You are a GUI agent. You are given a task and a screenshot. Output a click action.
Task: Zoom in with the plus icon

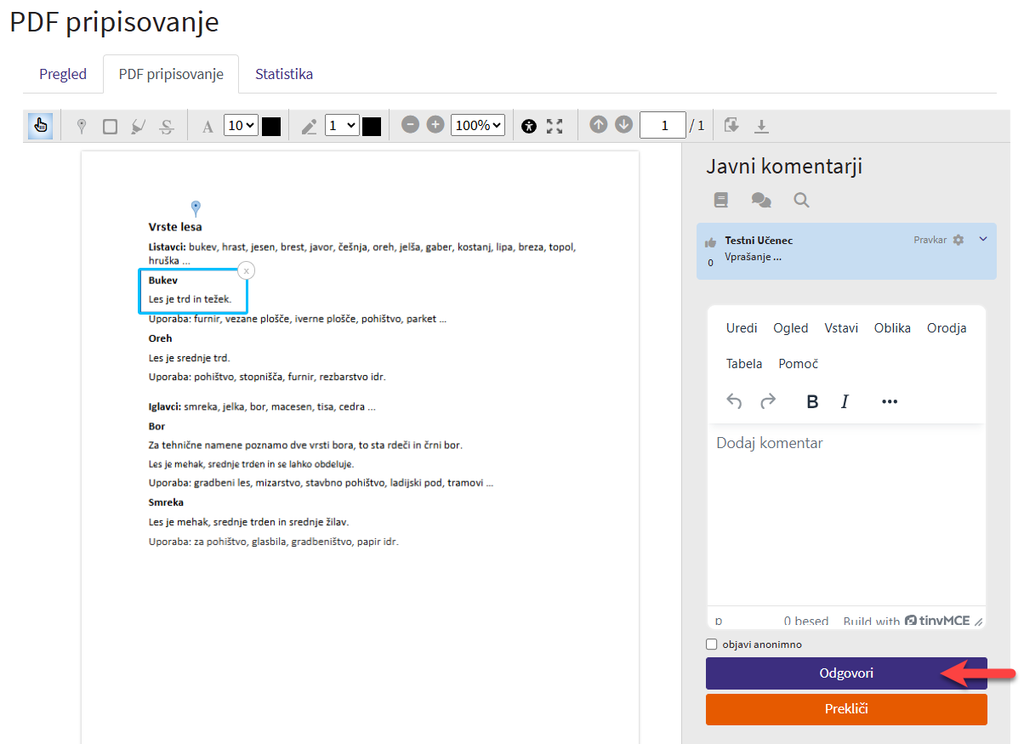[435, 125]
